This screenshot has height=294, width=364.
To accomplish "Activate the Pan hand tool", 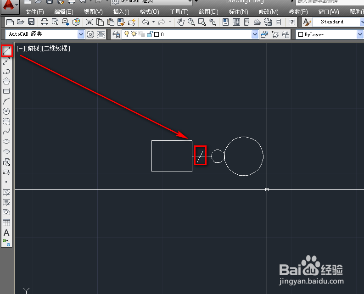I will 180,22.
